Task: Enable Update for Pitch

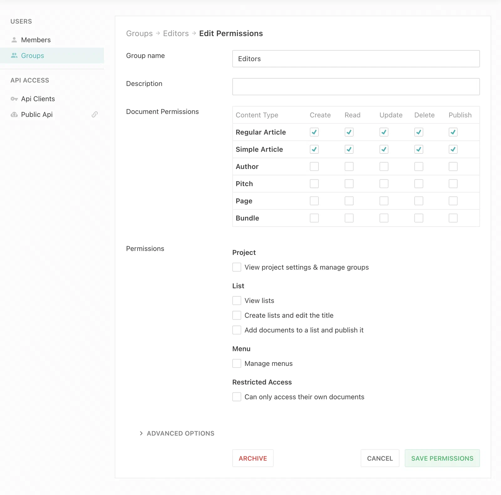Action: click(384, 184)
